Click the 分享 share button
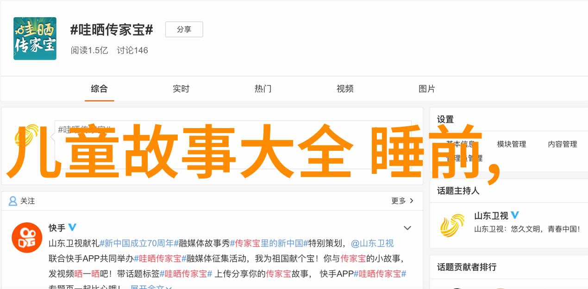Viewport: 588px width, 289px height. tap(184, 30)
